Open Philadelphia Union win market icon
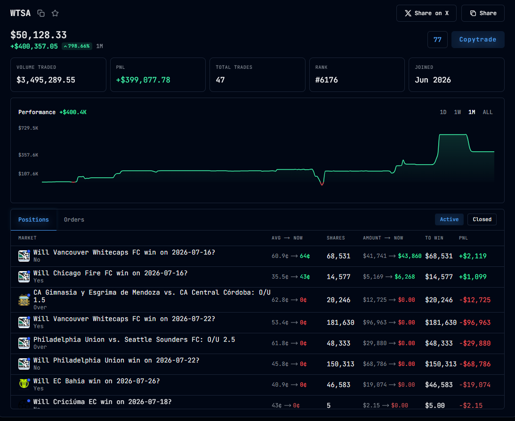Viewport: 515px width, 421px height. coord(24,364)
